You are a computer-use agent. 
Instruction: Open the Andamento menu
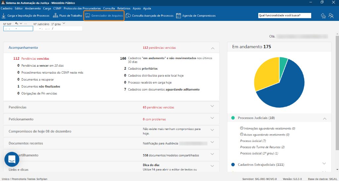[33, 8]
